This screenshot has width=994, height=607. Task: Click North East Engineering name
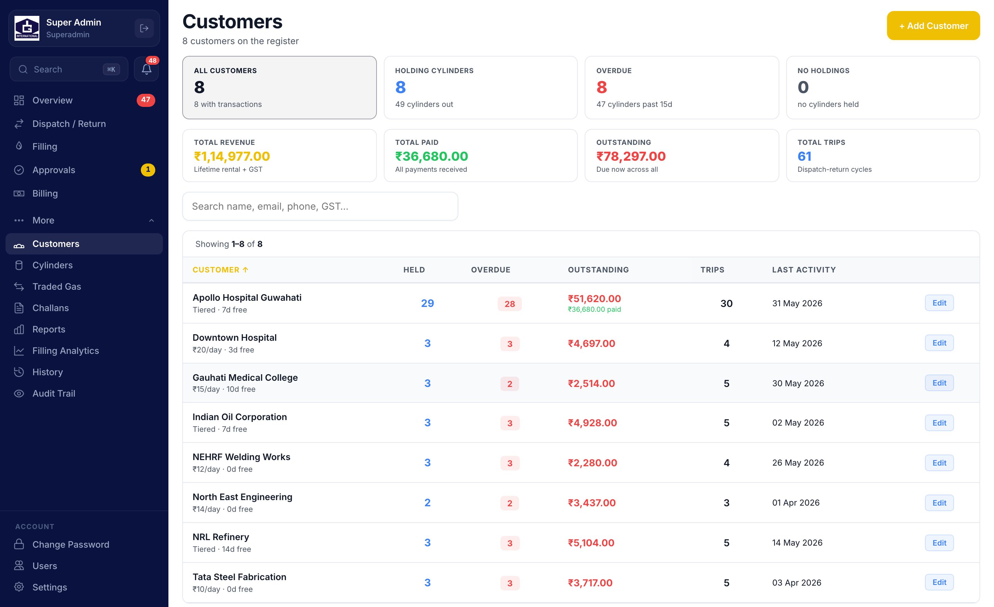(242, 497)
